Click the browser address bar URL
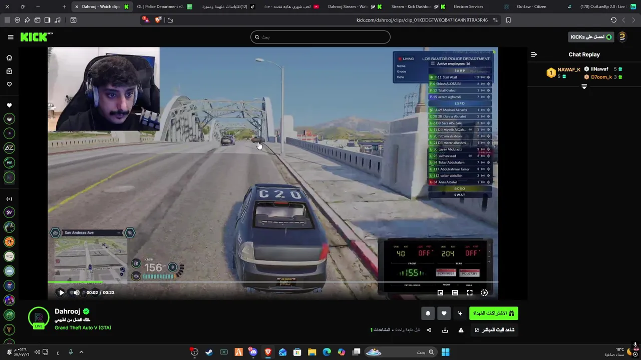 (x=422, y=20)
